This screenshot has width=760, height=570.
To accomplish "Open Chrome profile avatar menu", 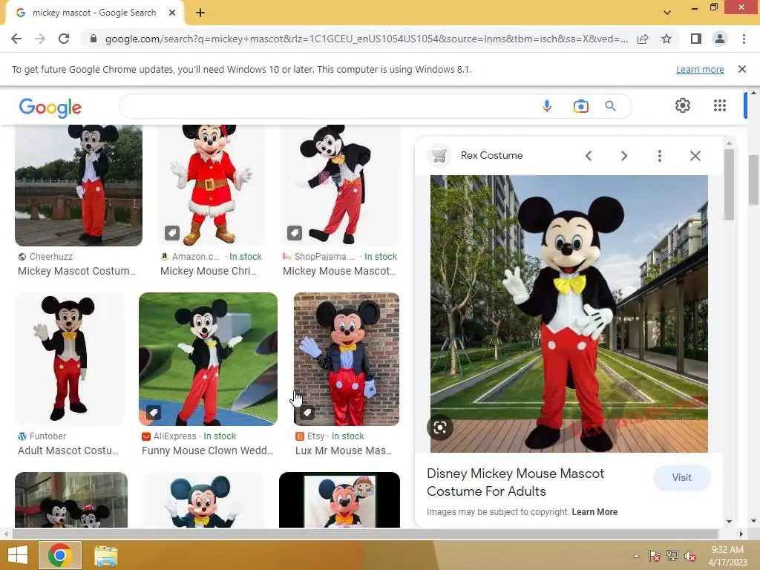I will pos(720,39).
